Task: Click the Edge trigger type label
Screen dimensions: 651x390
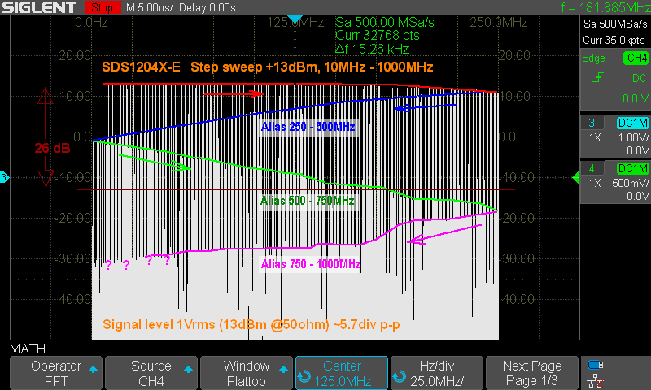Action: point(593,58)
